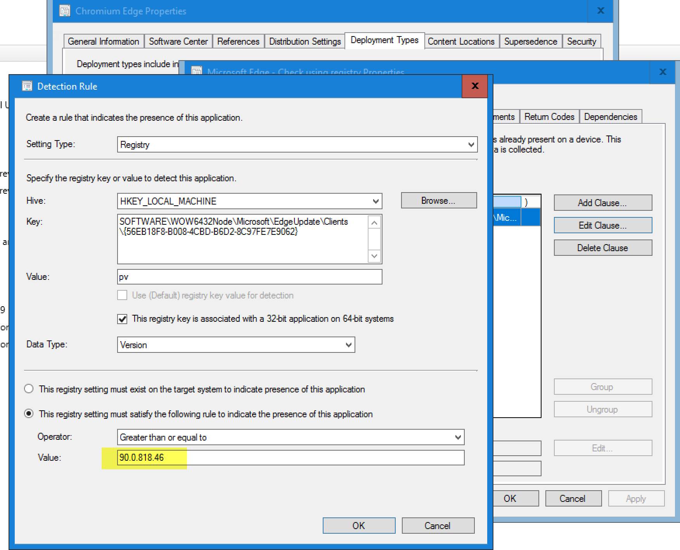Open the Return Codes tab
The height and width of the screenshot is (550, 680).
[549, 117]
